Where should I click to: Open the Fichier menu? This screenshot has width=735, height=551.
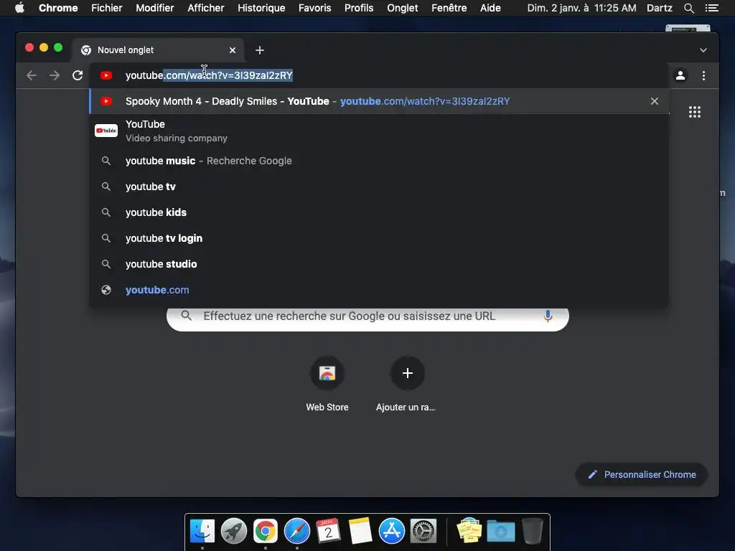pos(107,8)
